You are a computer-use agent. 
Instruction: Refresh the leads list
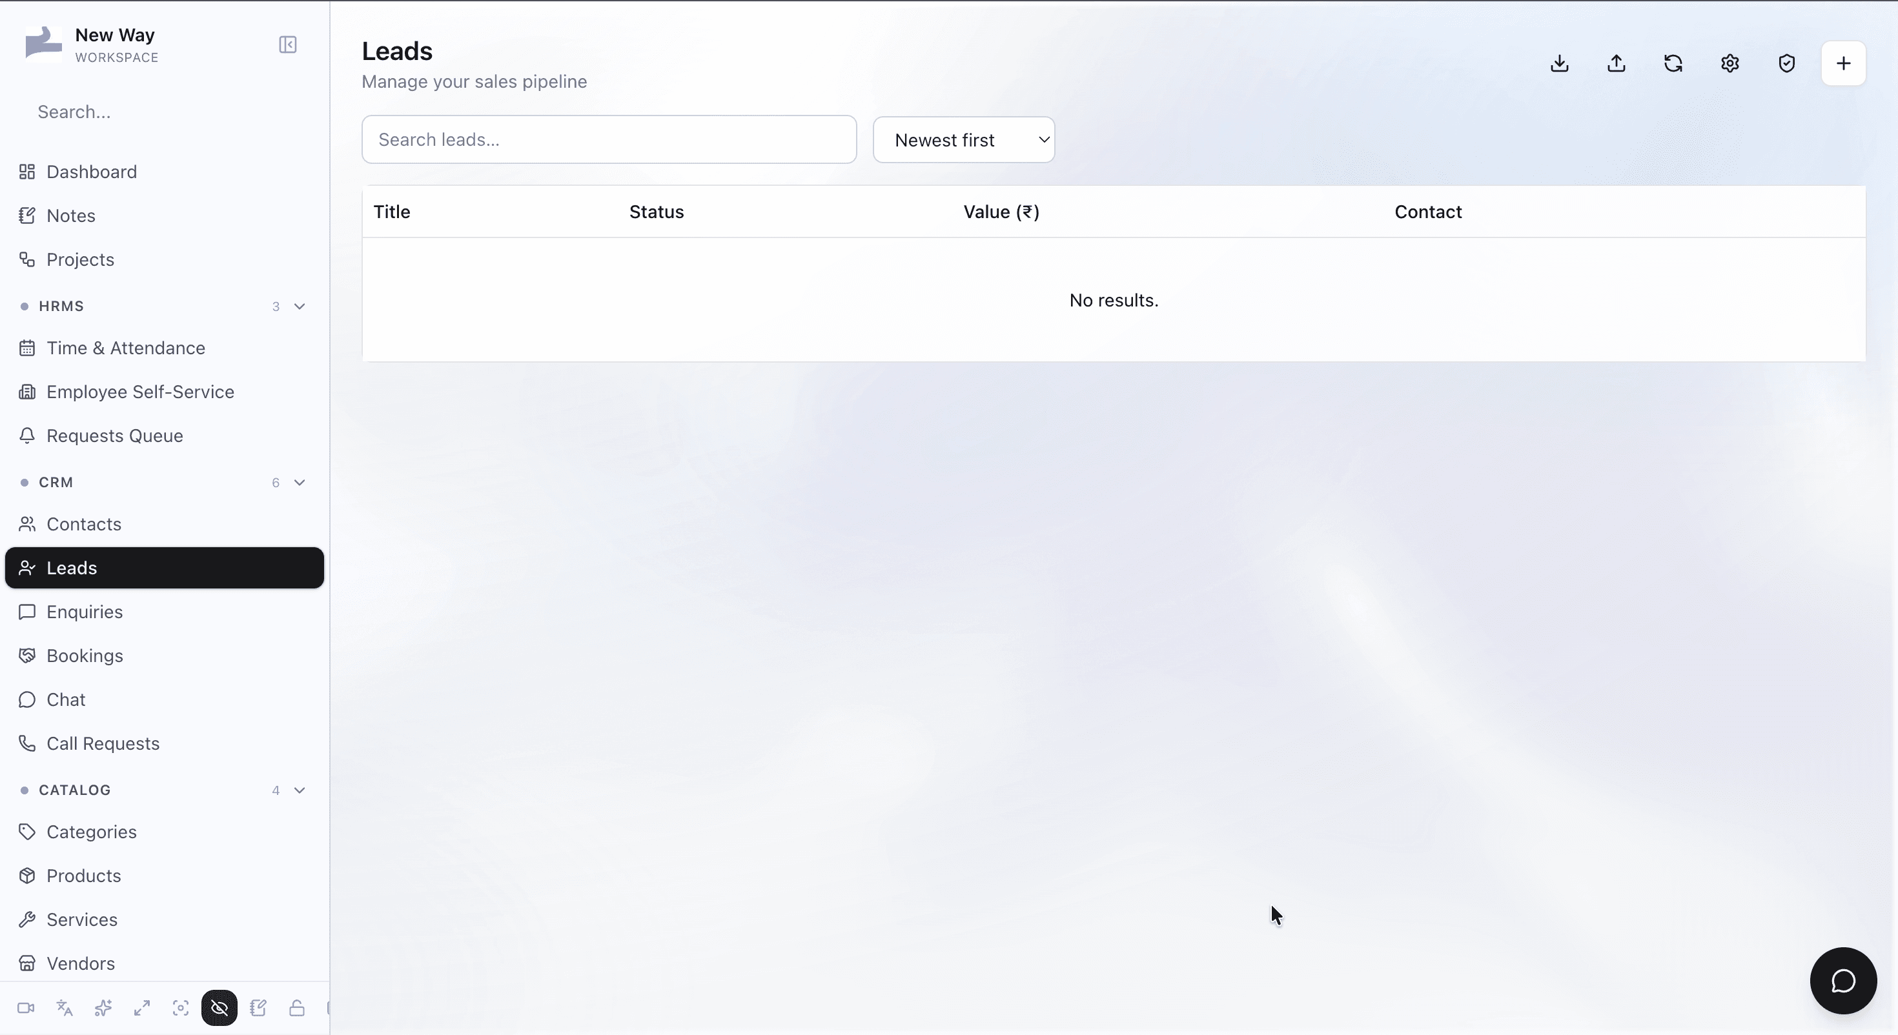(1673, 63)
